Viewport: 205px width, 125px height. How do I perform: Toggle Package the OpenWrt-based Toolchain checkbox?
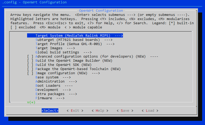point(30,69)
